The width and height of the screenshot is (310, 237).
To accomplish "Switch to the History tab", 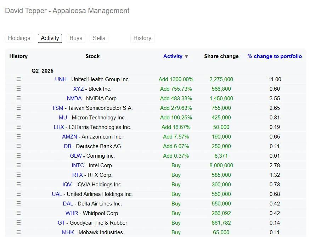I will coord(142,38).
